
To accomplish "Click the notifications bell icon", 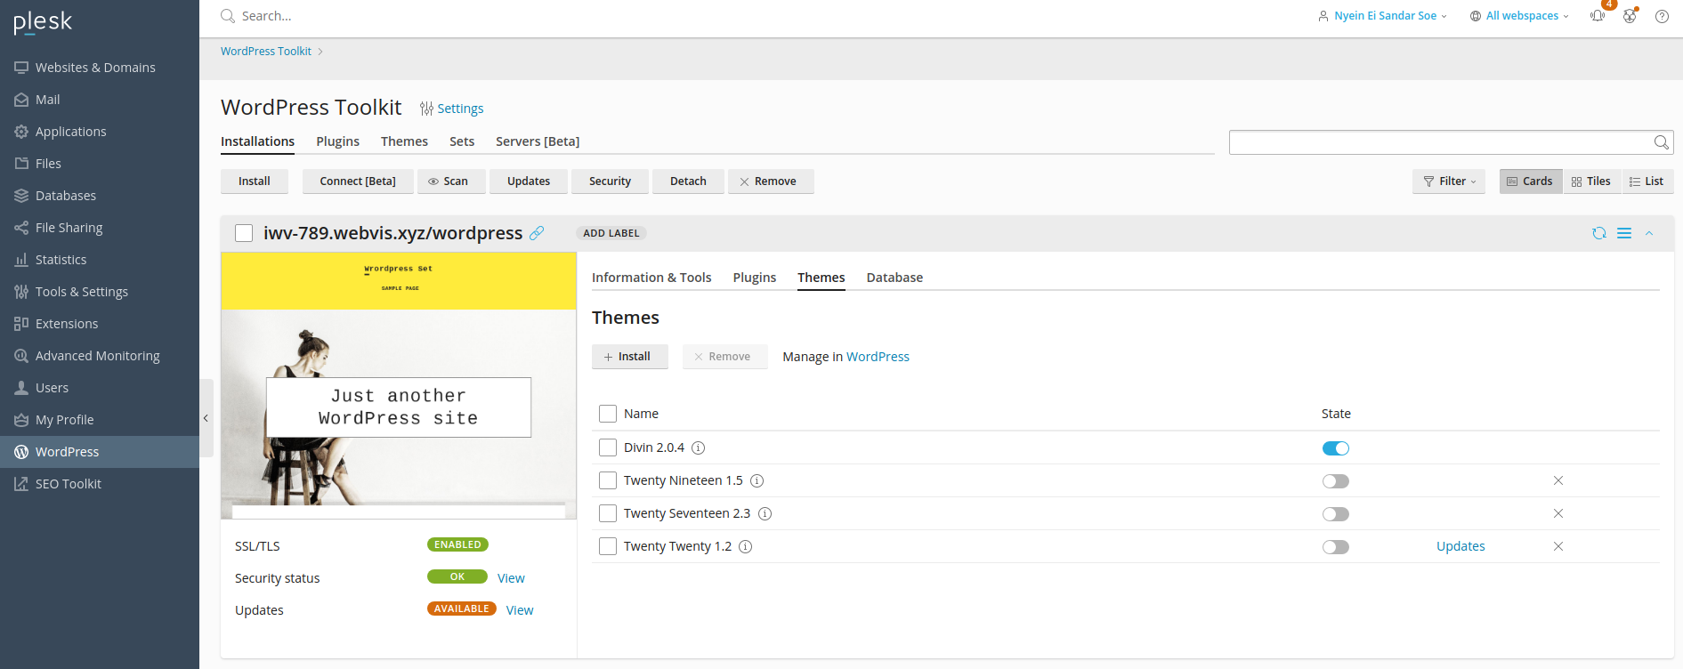I will click(x=1598, y=16).
